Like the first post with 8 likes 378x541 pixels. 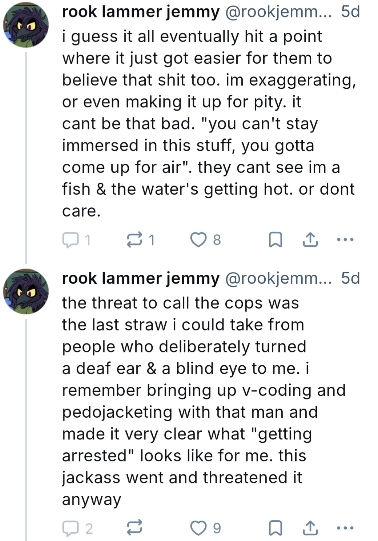click(198, 240)
